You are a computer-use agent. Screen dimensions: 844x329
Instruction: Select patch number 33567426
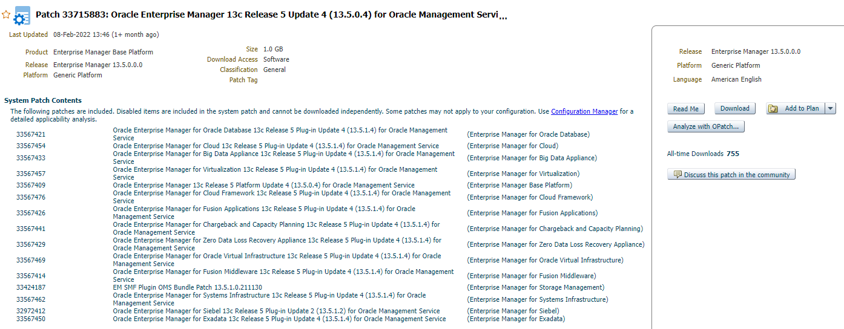click(31, 213)
